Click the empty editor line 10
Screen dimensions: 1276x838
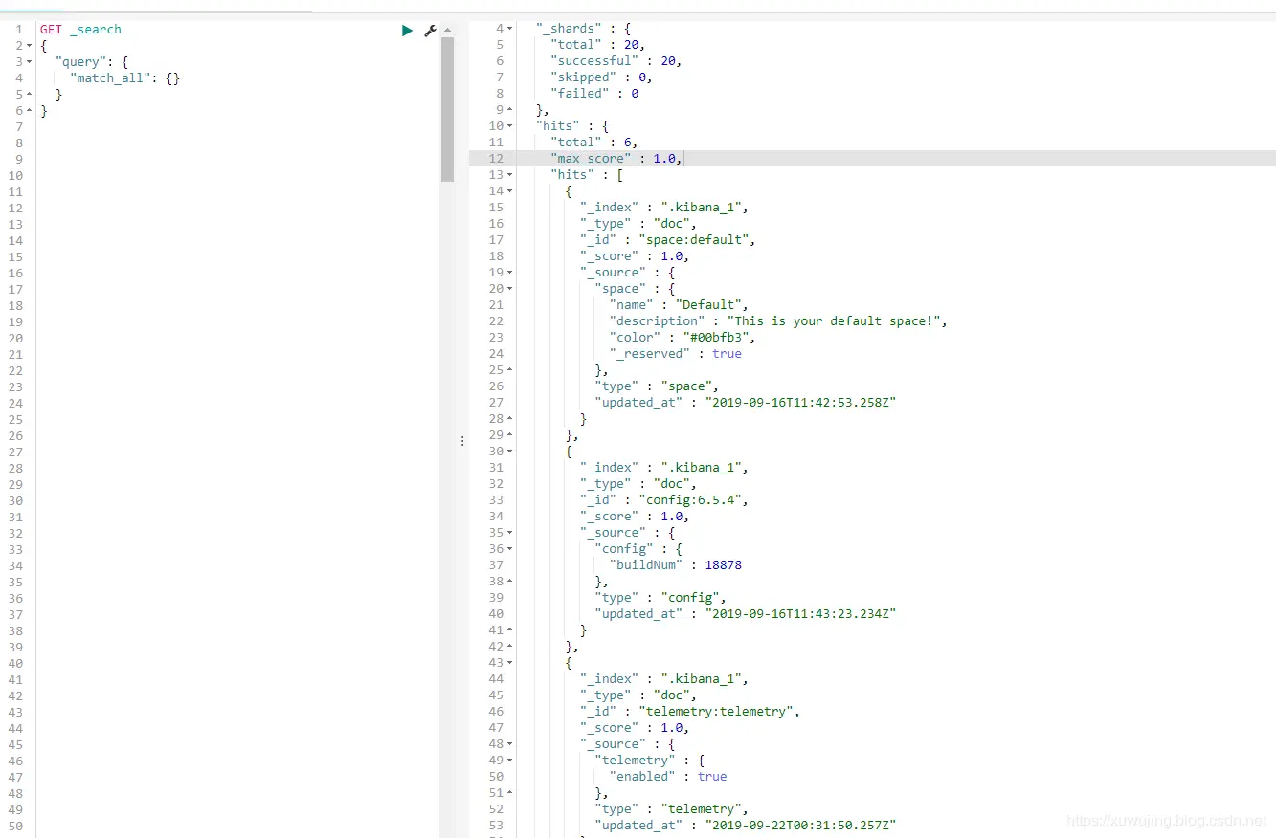(239, 175)
